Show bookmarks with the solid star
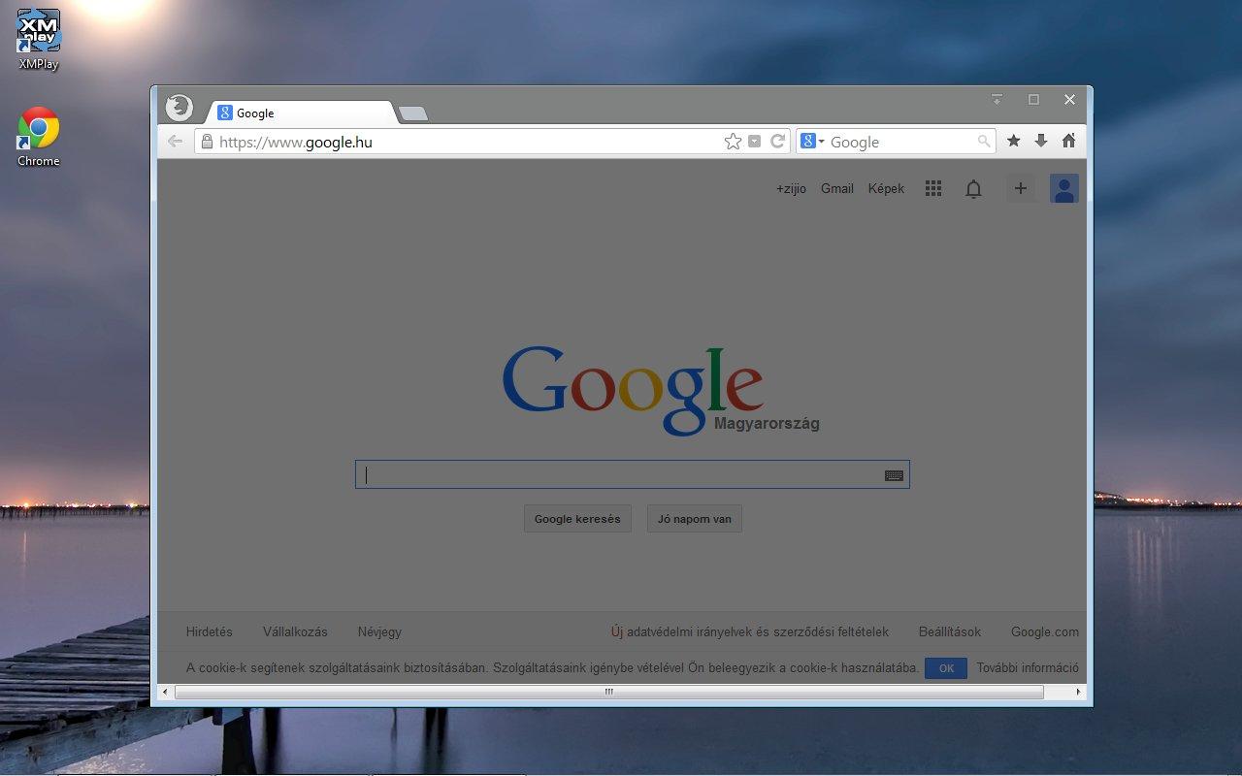The width and height of the screenshot is (1242, 776). pos(1014,141)
